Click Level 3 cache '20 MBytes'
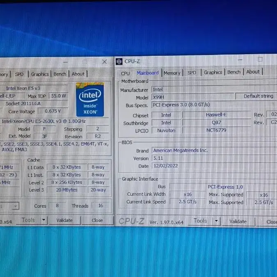Image resolution: width=277 pixels, height=277 pixels. coord(66,190)
